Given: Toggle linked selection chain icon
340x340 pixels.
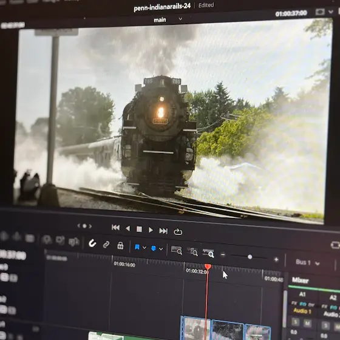Looking at the screenshot, I should pyautogui.click(x=106, y=245).
